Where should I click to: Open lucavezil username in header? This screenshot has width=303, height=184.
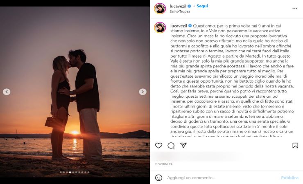pos(178,6)
